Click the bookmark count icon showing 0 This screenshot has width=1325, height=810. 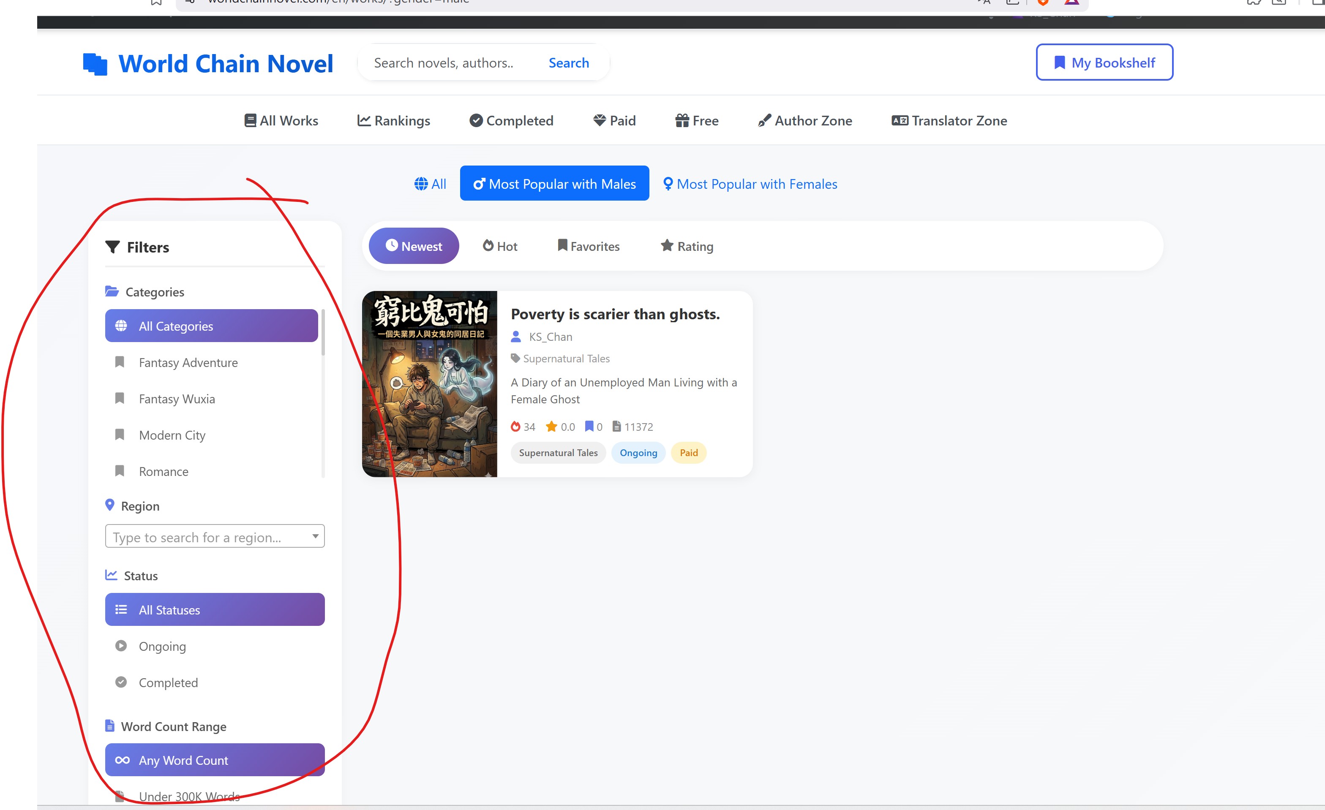pos(589,426)
